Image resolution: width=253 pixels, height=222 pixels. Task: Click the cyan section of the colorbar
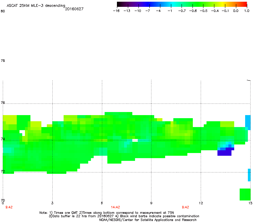[x=173, y=4]
